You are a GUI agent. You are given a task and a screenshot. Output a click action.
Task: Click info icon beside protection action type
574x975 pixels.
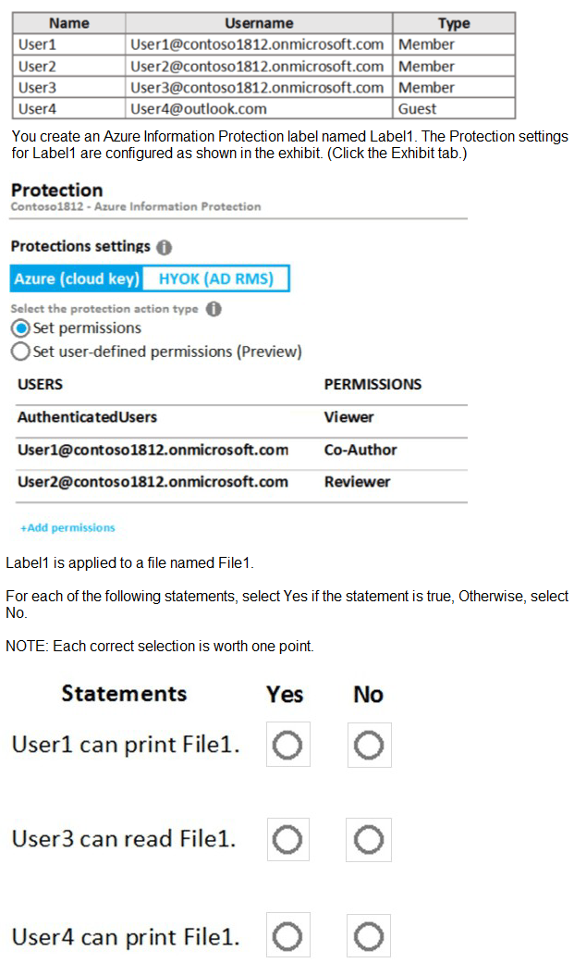[214, 310]
